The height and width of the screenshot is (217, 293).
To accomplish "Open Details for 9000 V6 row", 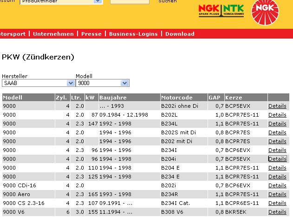I will tap(277, 212).
